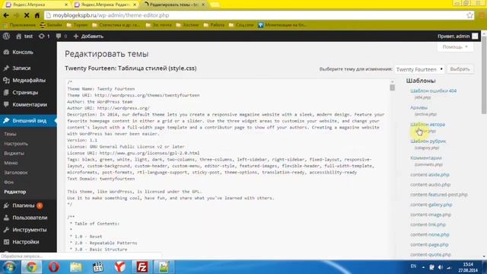Screen dimensions: 487x274
Task: Open the test site home link
Action: tap(24, 37)
